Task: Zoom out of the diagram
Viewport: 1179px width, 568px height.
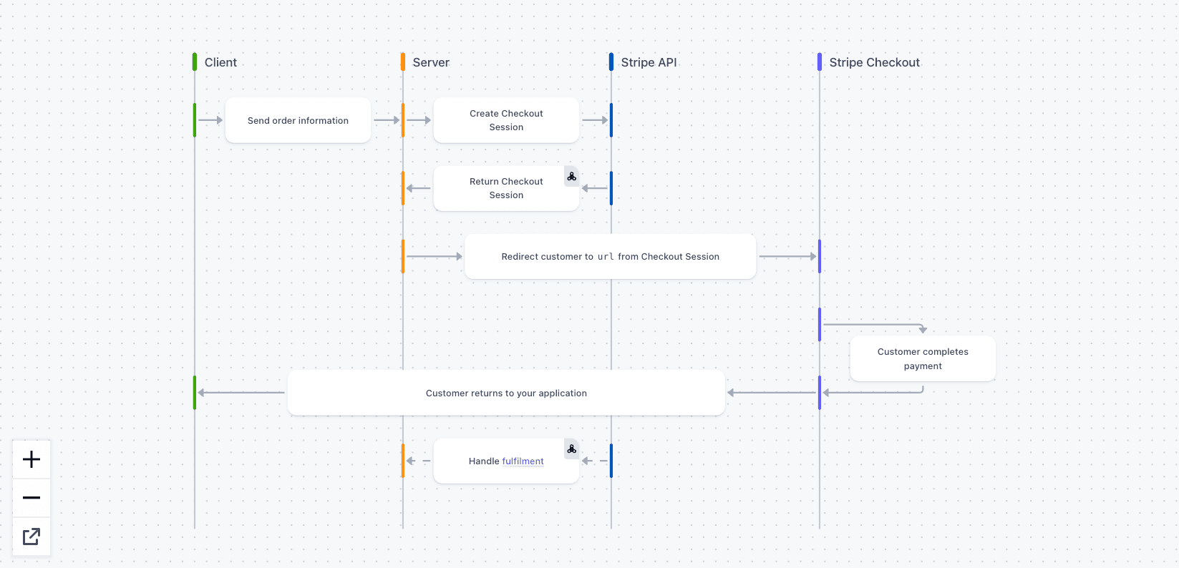Action: [31, 498]
